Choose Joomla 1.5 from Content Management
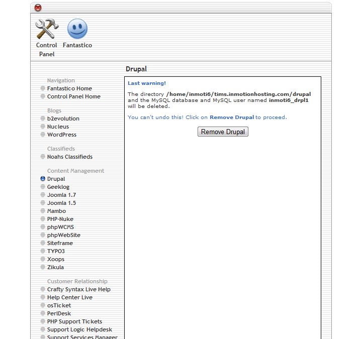Image resolution: width=361 pixels, height=339 pixels. tap(61, 203)
